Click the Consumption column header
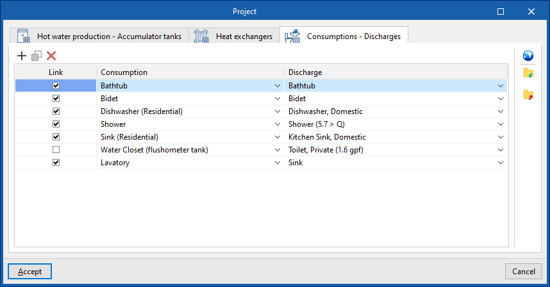Image resolution: width=550 pixels, height=287 pixels. tap(190, 72)
